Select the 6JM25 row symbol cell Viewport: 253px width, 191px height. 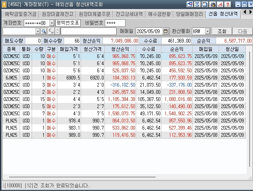[x=11, y=78]
